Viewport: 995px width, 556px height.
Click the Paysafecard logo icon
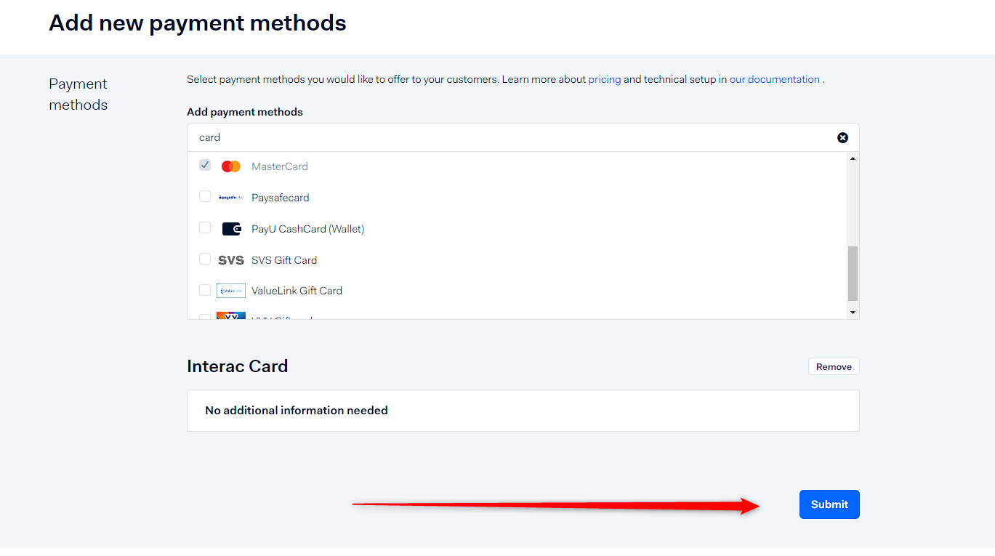click(231, 198)
